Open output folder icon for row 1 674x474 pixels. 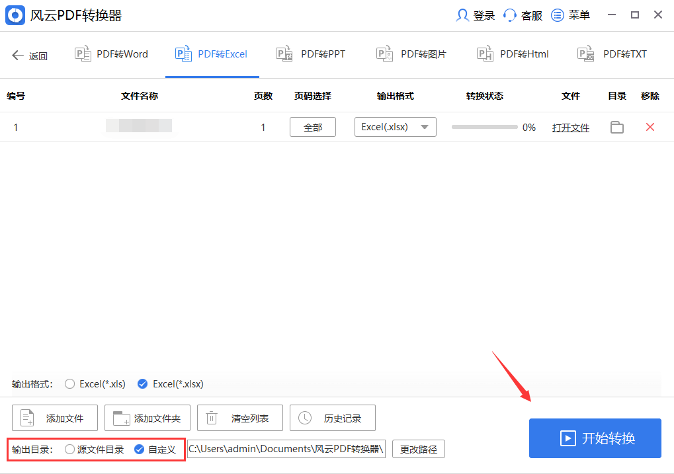pyautogui.click(x=617, y=127)
